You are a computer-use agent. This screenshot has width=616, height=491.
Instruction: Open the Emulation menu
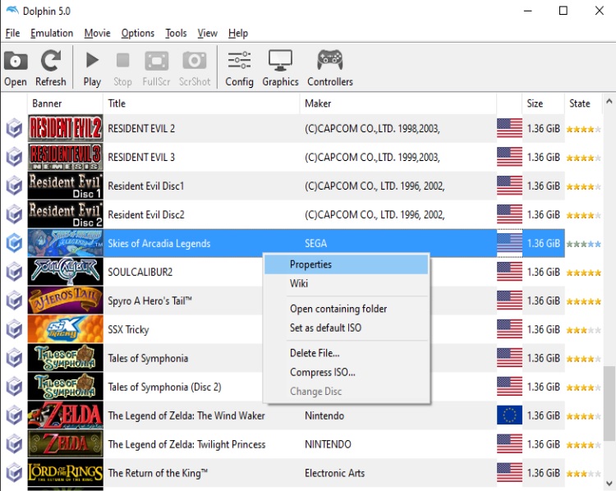pyautogui.click(x=52, y=33)
